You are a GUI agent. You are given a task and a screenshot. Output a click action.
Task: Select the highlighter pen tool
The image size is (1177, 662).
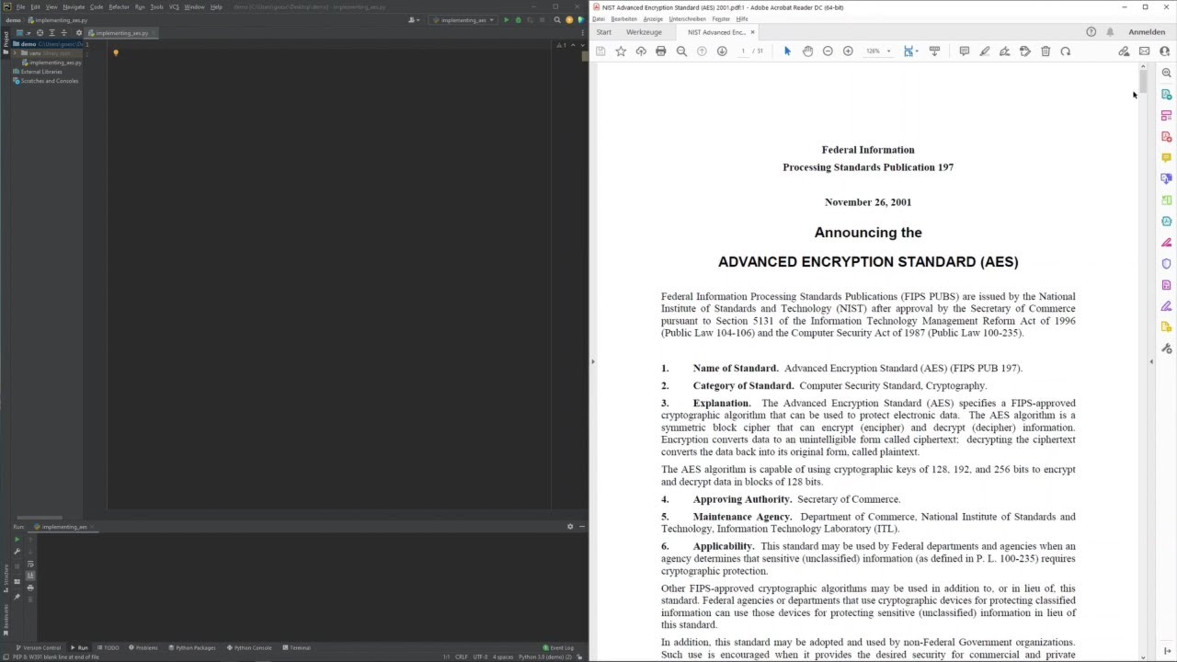coord(985,51)
